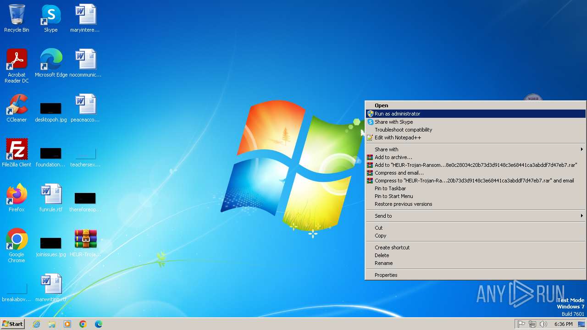Expand the Share with submenu

476,149
